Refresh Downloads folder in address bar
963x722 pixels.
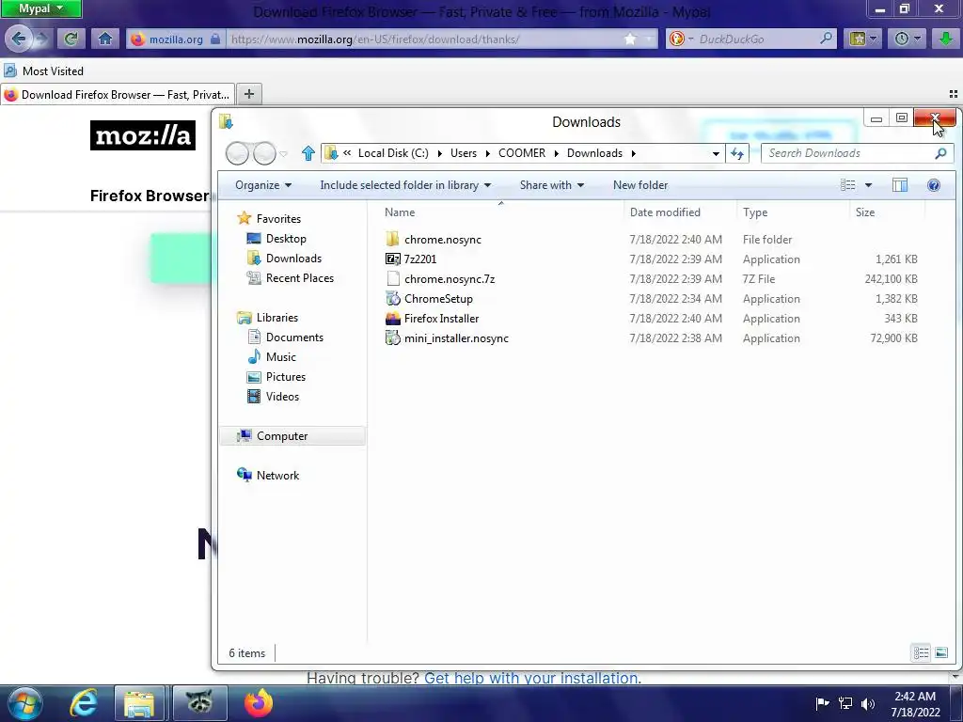[737, 153]
